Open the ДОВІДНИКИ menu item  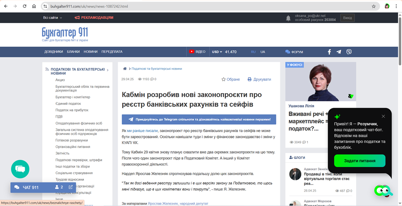tap(54, 52)
